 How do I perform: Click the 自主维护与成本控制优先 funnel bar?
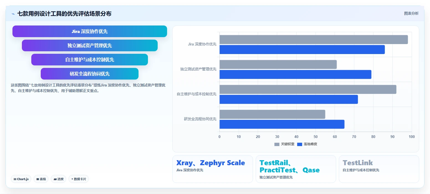[x=90, y=60]
